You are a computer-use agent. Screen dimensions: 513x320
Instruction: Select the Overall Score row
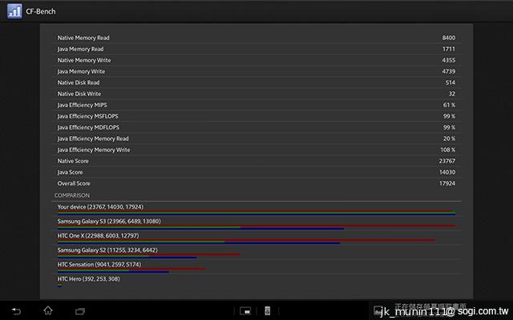(x=256, y=183)
